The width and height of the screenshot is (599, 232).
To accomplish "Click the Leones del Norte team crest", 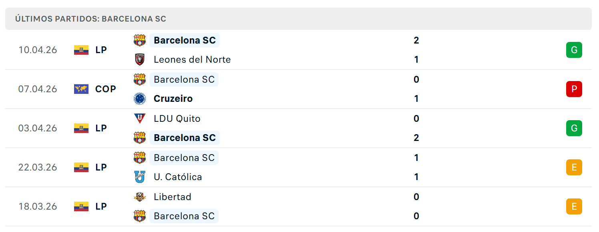I will tap(140, 59).
